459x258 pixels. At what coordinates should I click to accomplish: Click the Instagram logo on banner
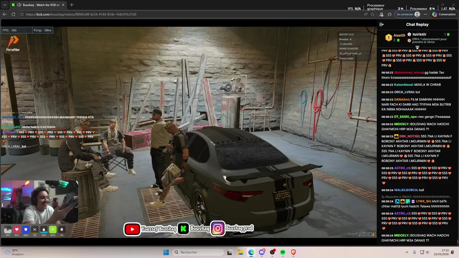[x=218, y=229]
